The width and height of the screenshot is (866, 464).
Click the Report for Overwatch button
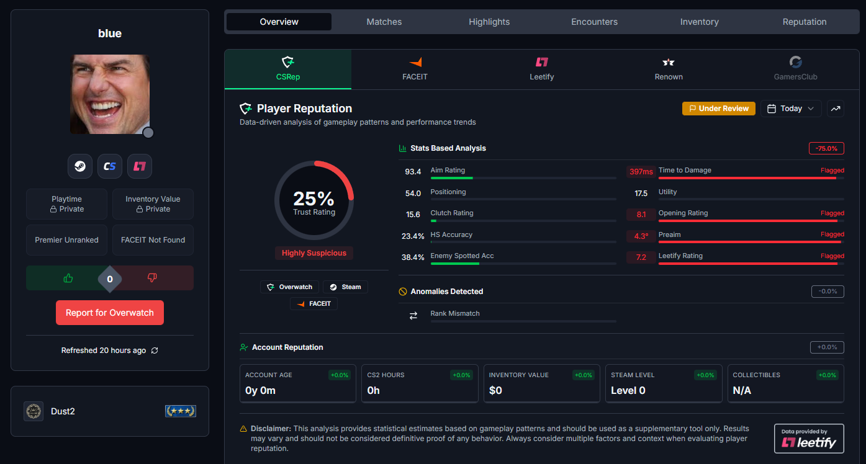pos(110,313)
